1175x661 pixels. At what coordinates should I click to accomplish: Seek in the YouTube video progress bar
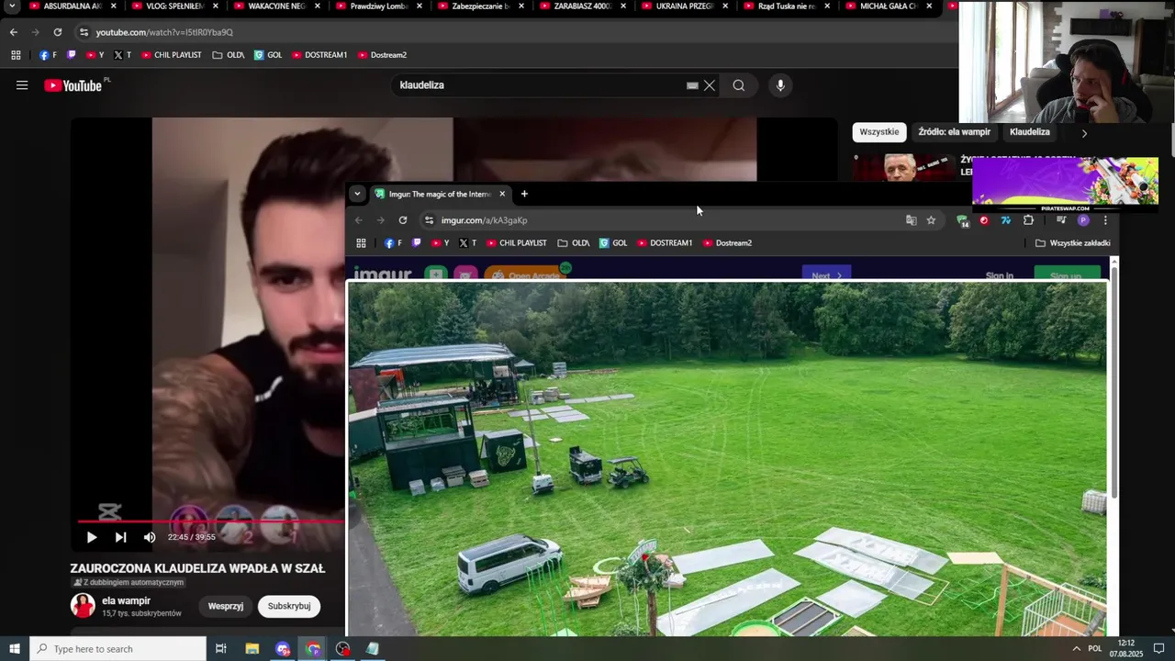pos(211,521)
